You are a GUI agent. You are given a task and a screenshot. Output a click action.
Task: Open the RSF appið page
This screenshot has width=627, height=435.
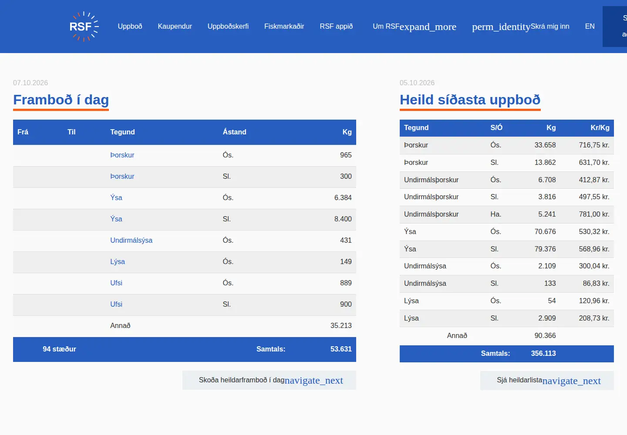click(336, 27)
